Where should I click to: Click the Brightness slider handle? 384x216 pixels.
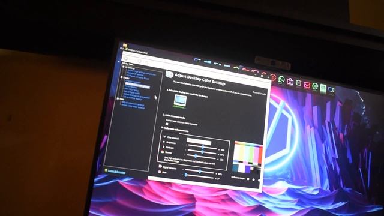tap(203, 147)
